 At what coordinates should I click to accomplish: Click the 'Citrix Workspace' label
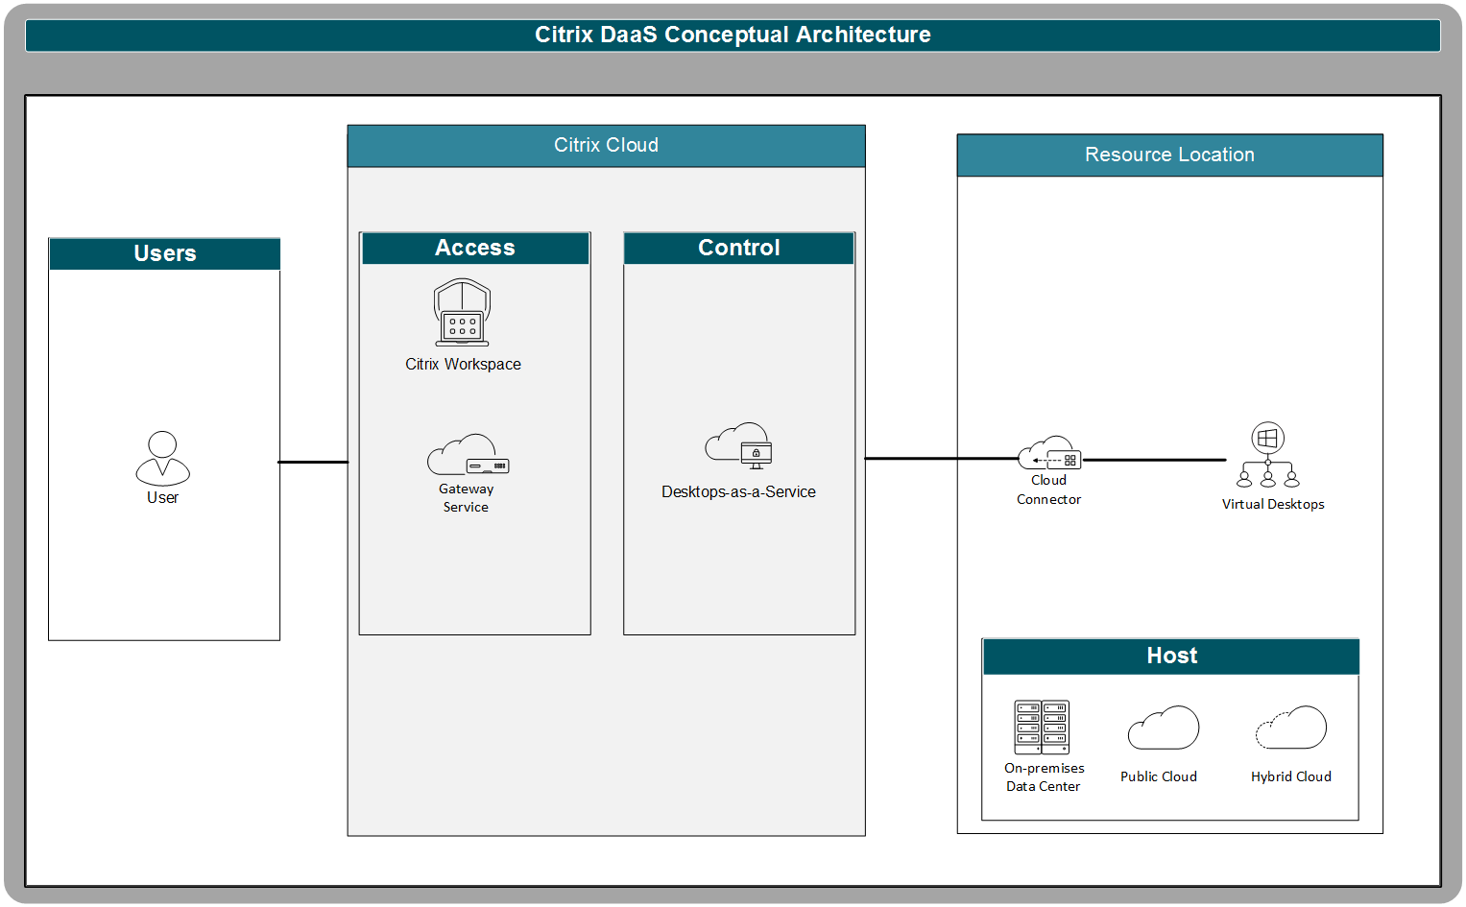coord(463,364)
